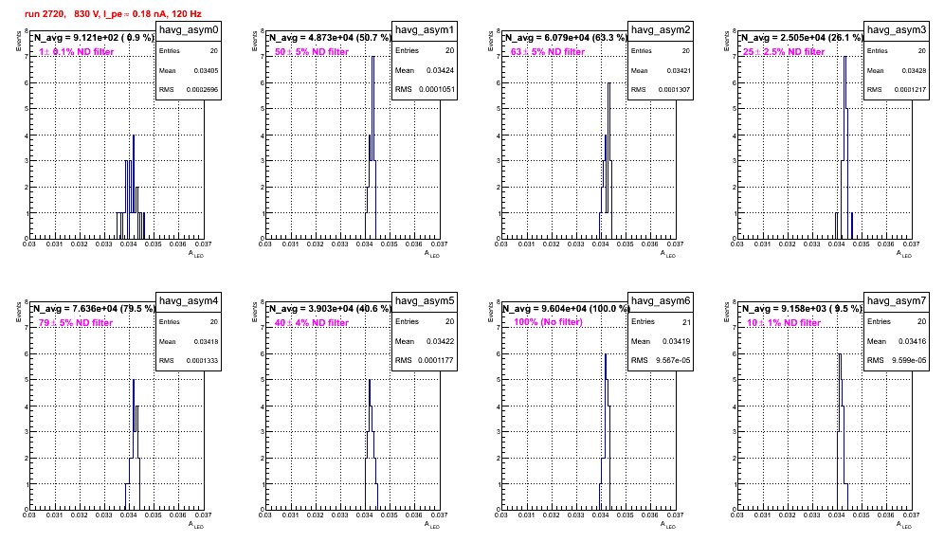Click the 40± 4% ND filter label
The height and width of the screenshot is (542, 944).
(x=312, y=323)
